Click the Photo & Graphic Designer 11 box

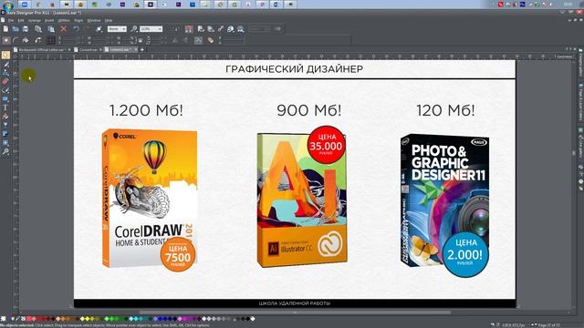point(444,200)
